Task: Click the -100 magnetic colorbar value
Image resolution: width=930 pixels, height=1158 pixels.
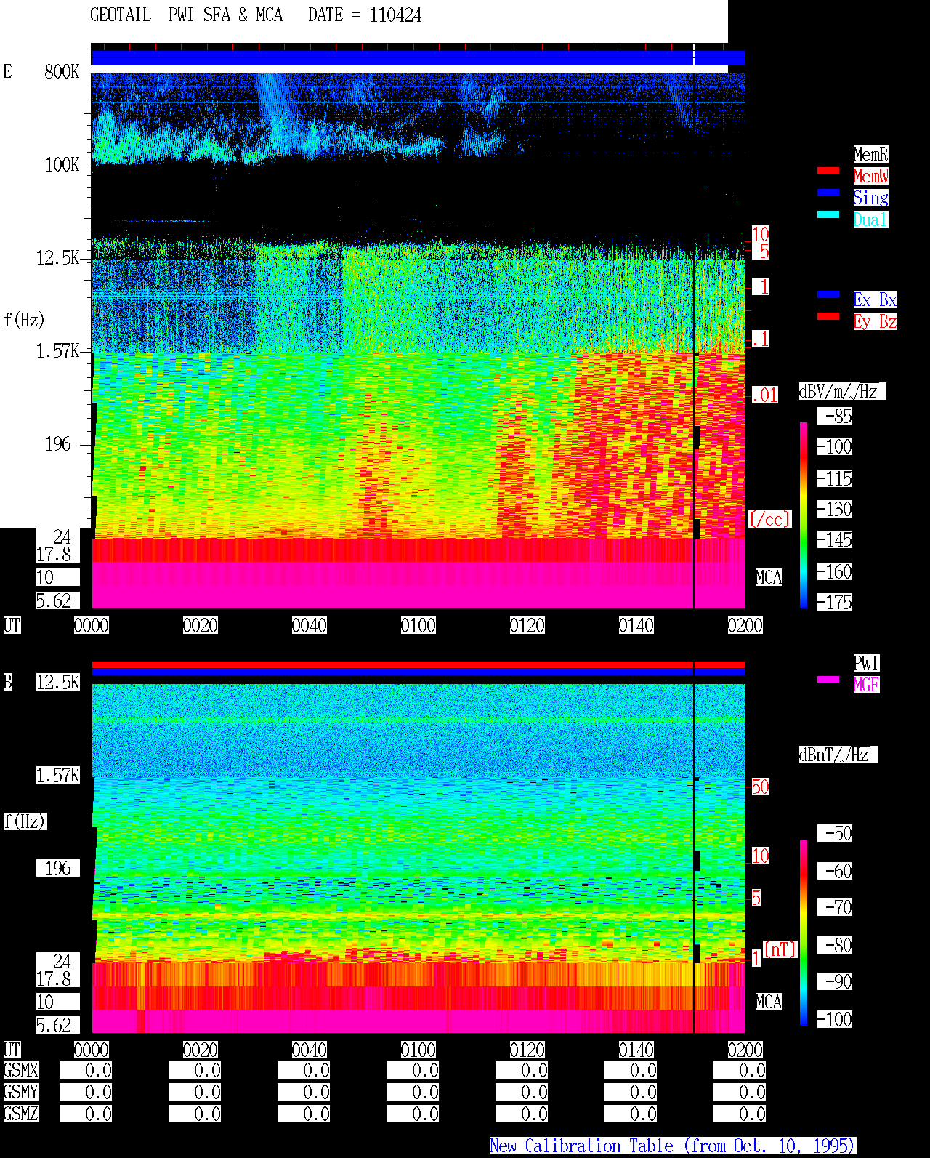Action: click(835, 1019)
